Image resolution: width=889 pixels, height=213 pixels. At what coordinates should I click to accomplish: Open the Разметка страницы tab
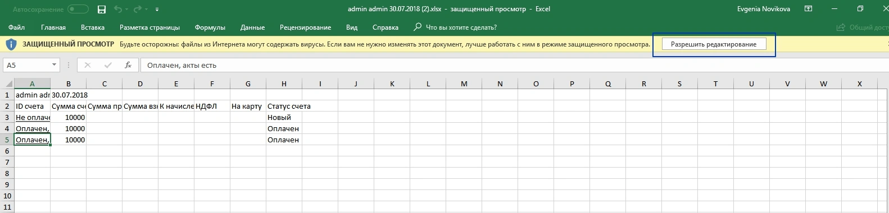tap(149, 27)
